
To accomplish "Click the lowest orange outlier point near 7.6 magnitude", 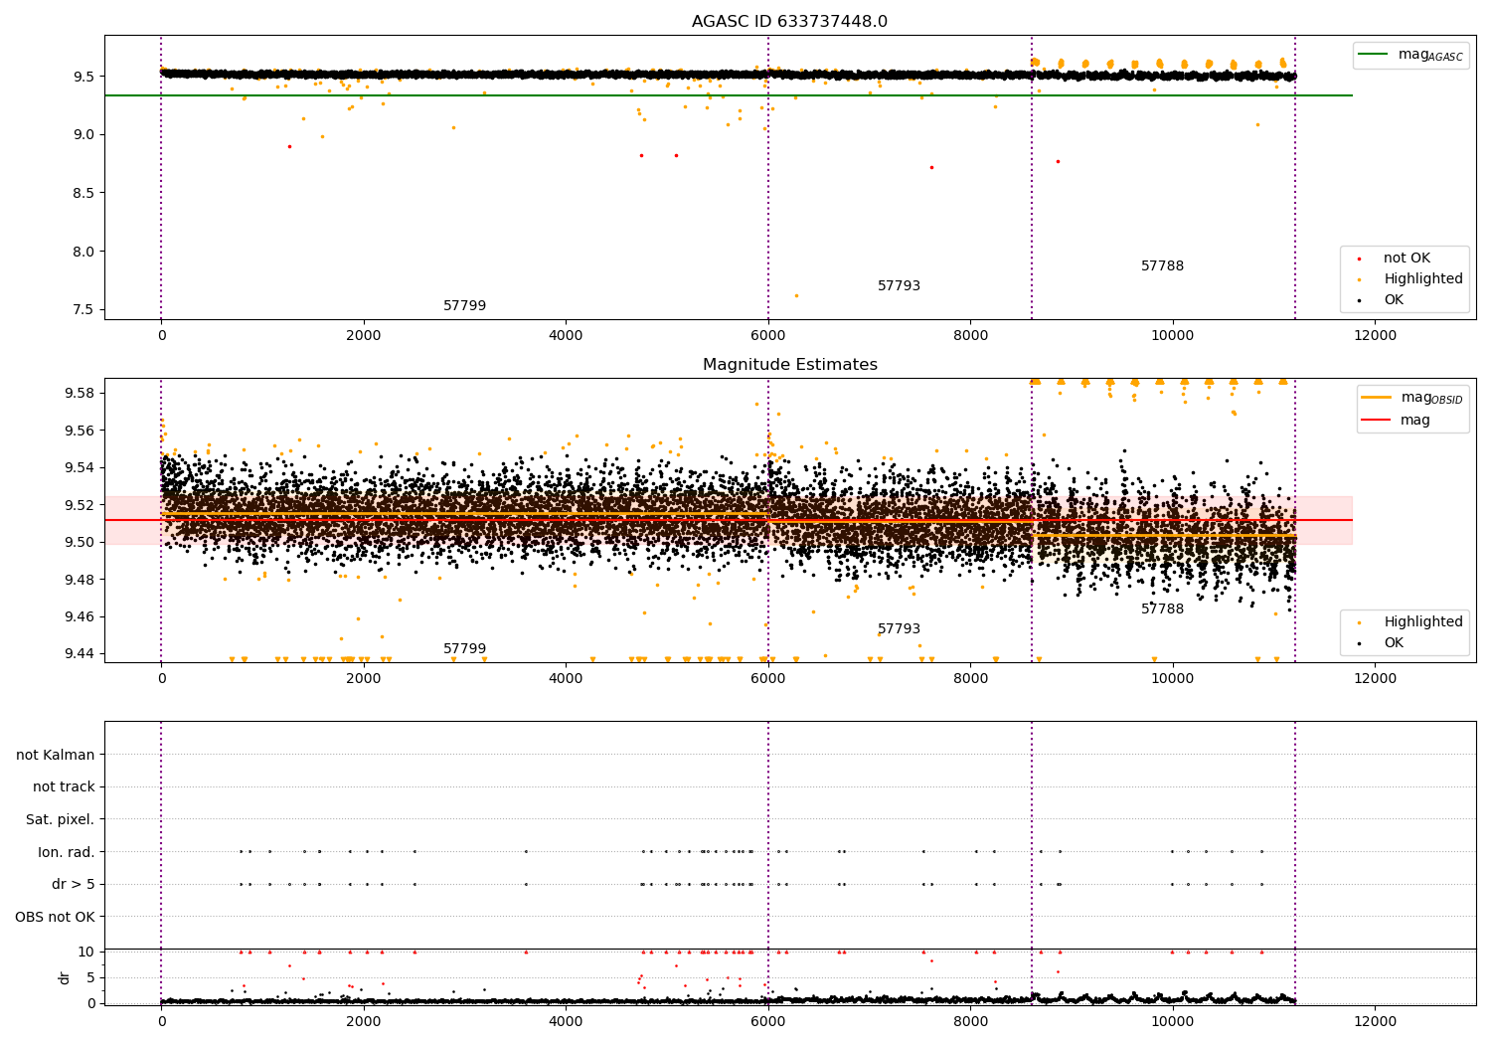I will (796, 295).
